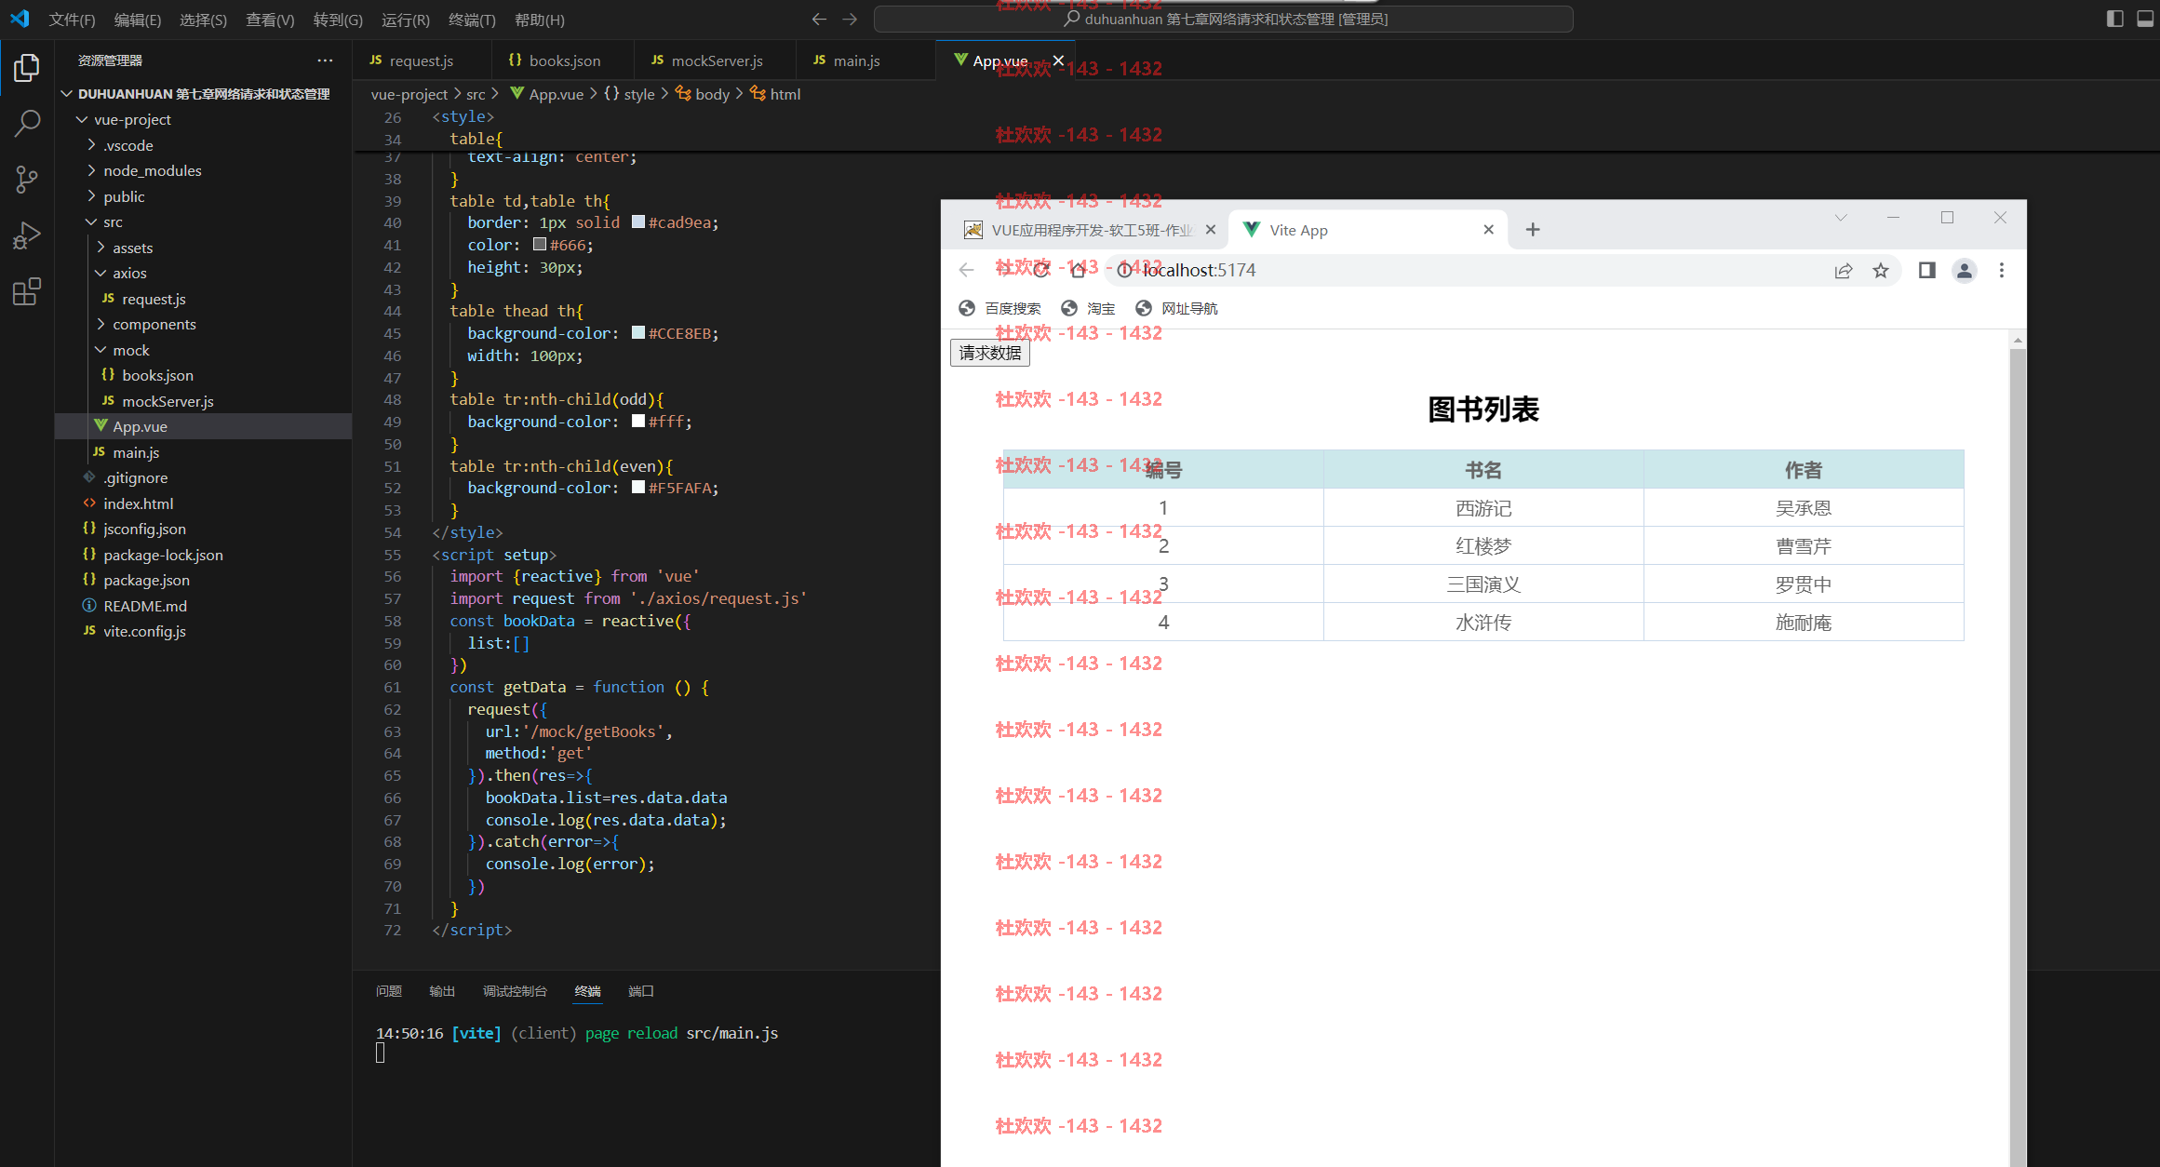Go back with editor navigation arrow

click(x=819, y=19)
